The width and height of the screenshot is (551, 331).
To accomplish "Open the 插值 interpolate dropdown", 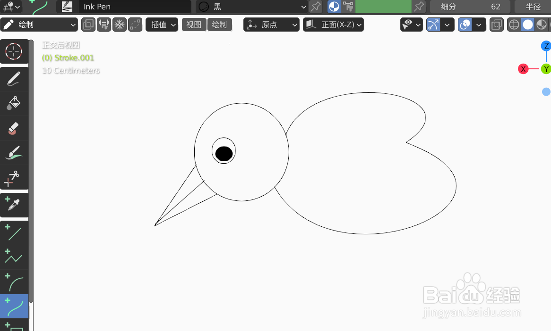I will click(162, 25).
